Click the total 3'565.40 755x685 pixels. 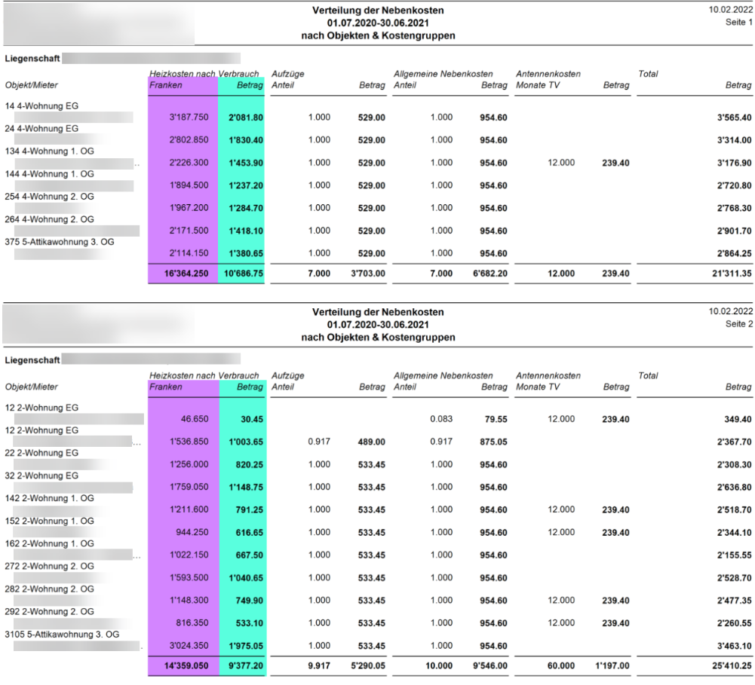coord(734,118)
